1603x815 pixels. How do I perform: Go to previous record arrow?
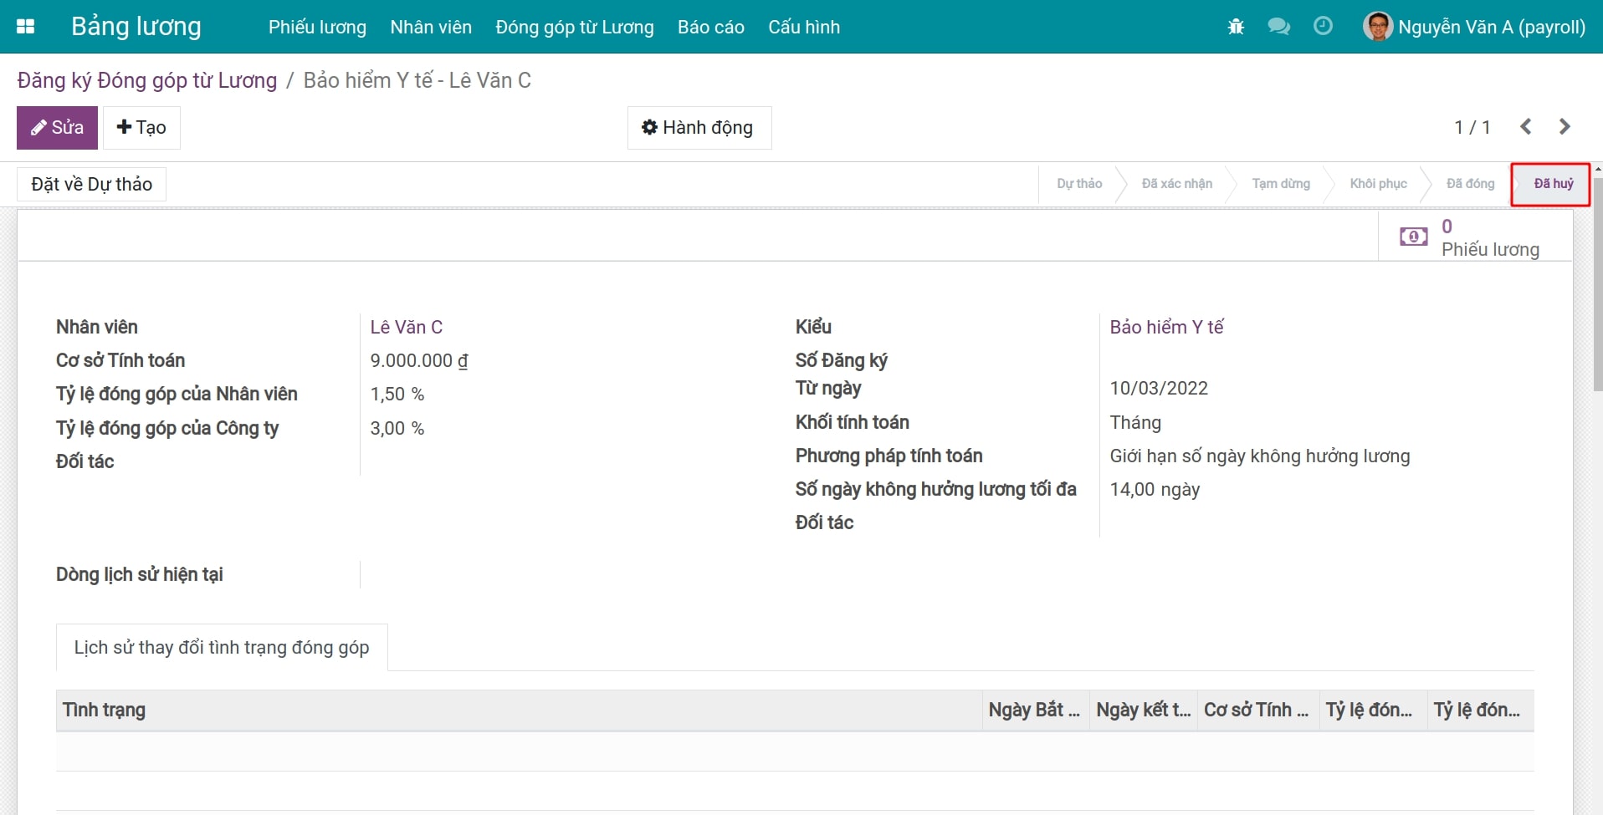[x=1526, y=127]
